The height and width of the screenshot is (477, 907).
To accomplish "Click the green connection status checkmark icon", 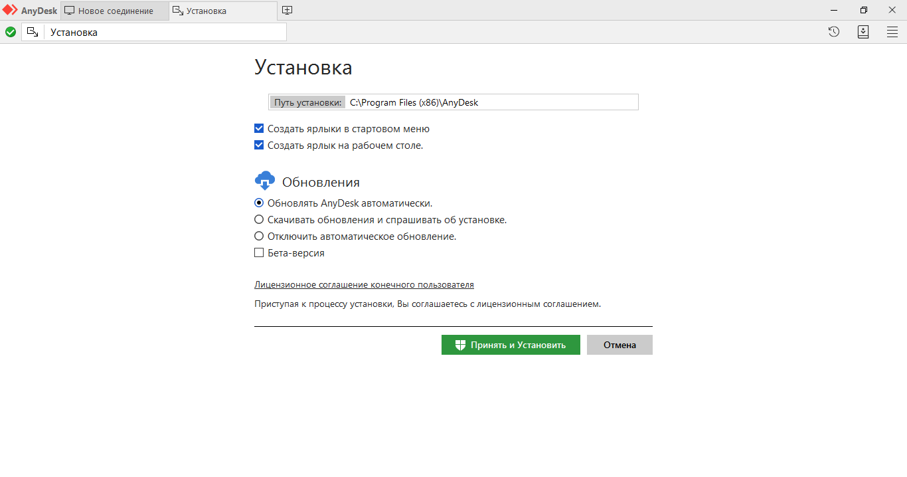I will pyautogui.click(x=11, y=32).
